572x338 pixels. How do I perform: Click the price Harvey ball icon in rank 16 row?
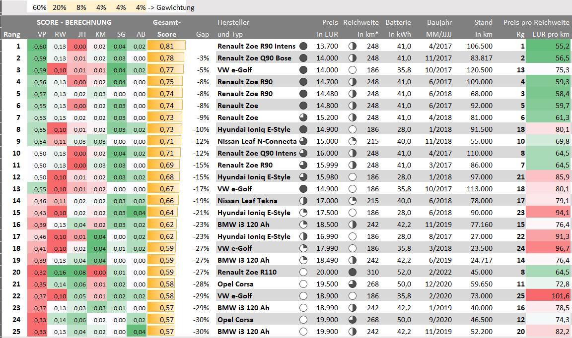coord(303,225)
